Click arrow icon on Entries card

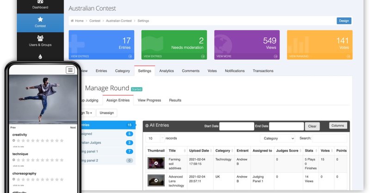tap(130, 56)
